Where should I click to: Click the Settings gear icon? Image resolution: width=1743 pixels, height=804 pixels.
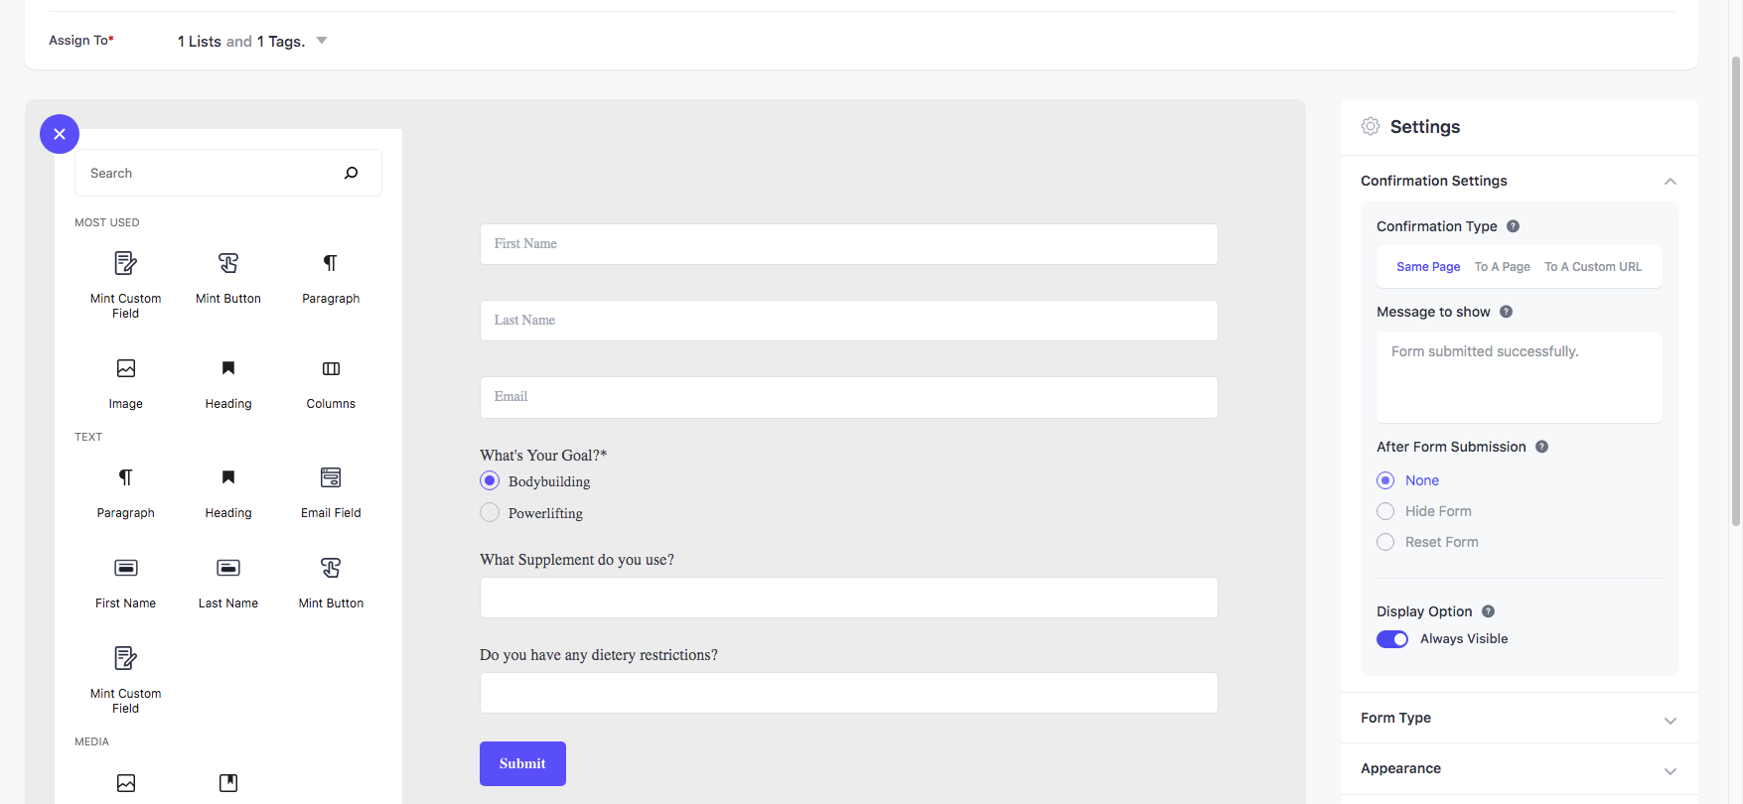(x=1371, y=126)
